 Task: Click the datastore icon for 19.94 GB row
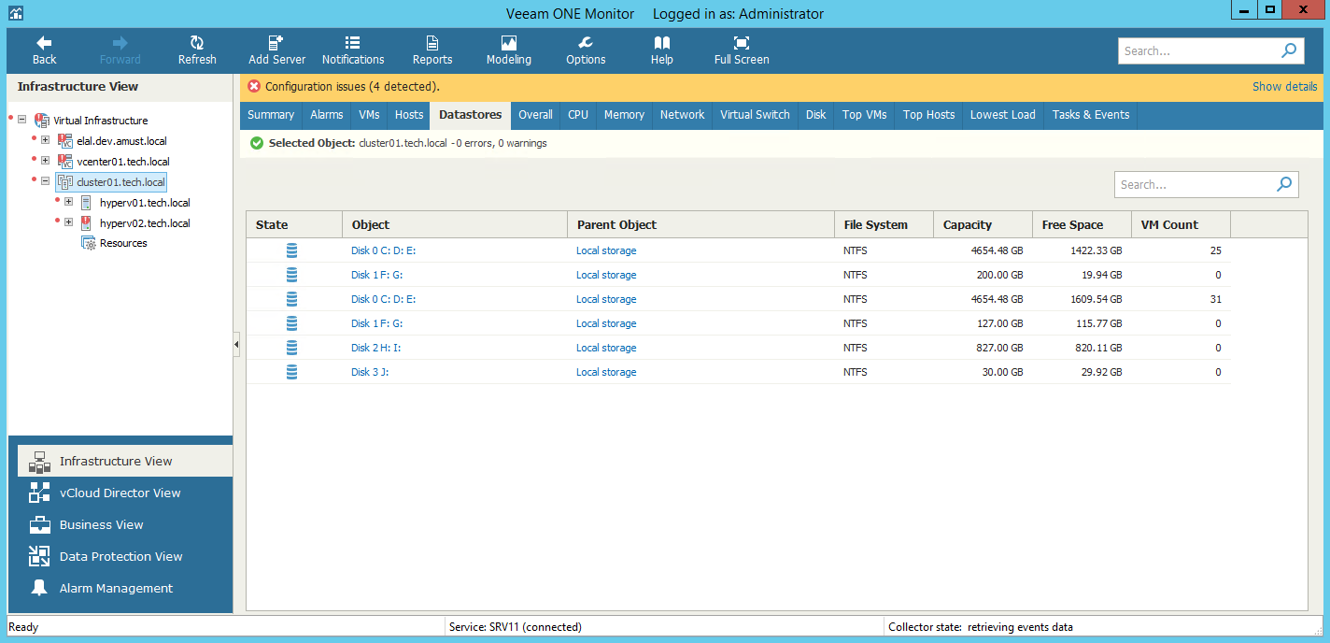pos(292,275)
